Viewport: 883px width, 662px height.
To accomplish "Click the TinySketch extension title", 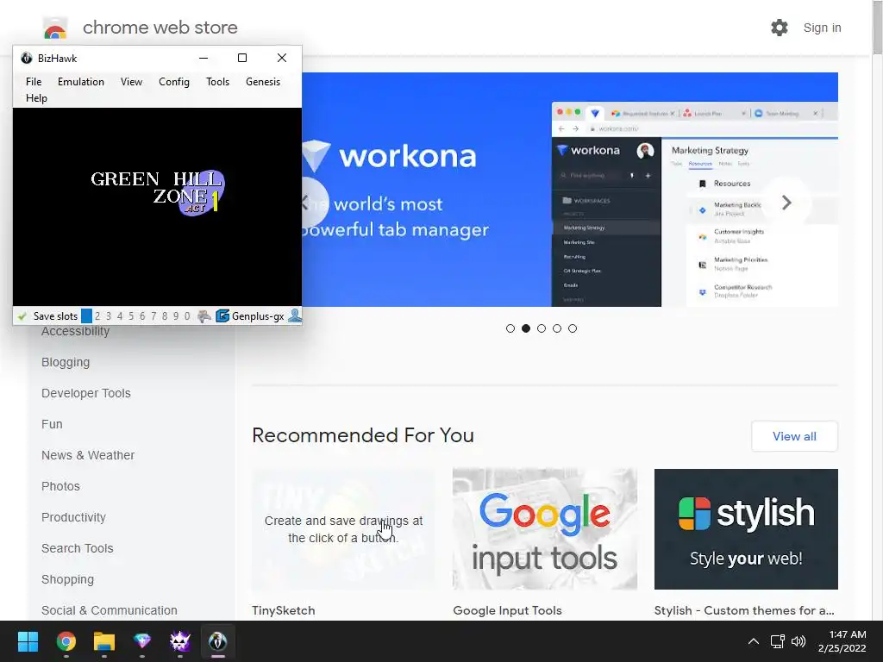I will pos(283,611).
